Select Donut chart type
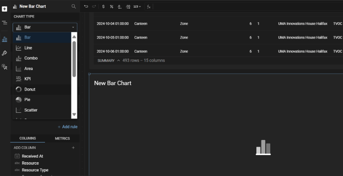The width and height of the screenshot is (343, 176). point(42,89)
